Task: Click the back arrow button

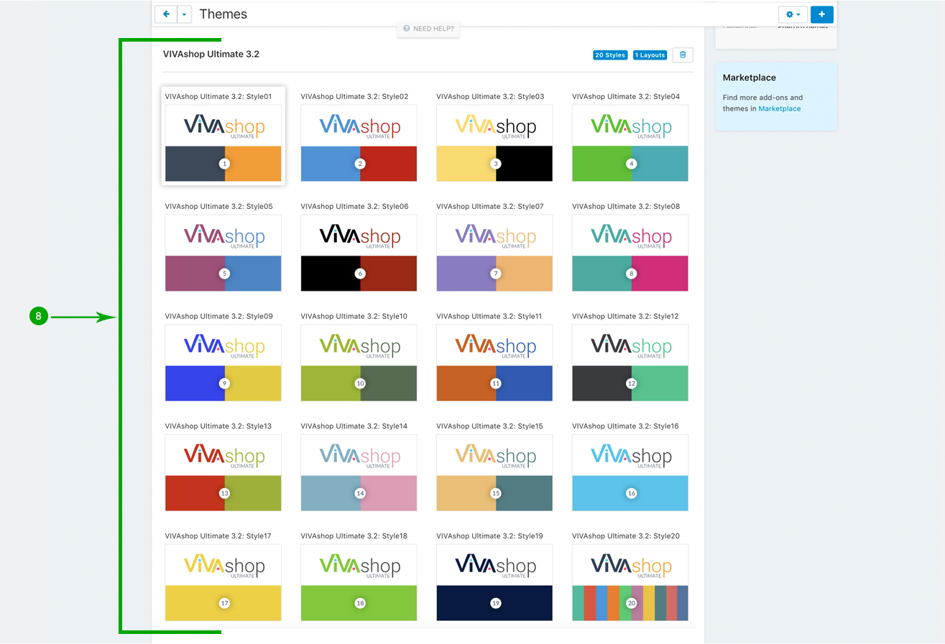Action: pyautogui.click(x=166, y=14)
